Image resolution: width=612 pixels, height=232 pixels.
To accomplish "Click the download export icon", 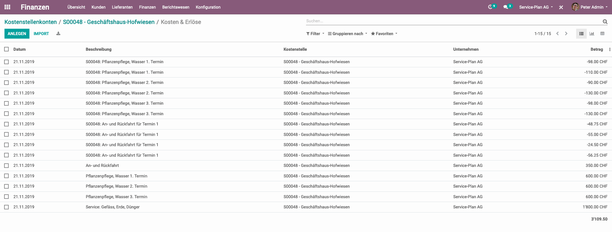I will 58,34.
